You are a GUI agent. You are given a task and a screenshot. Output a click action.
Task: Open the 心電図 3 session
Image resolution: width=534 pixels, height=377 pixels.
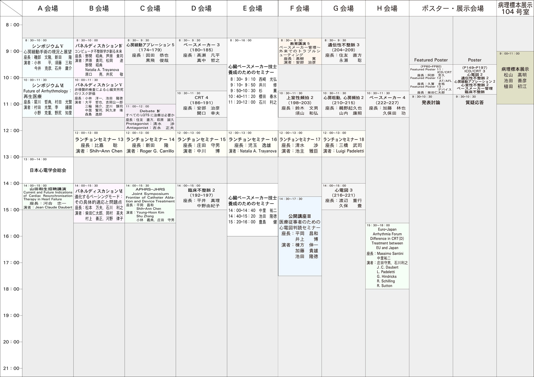(x=343, y=197)
